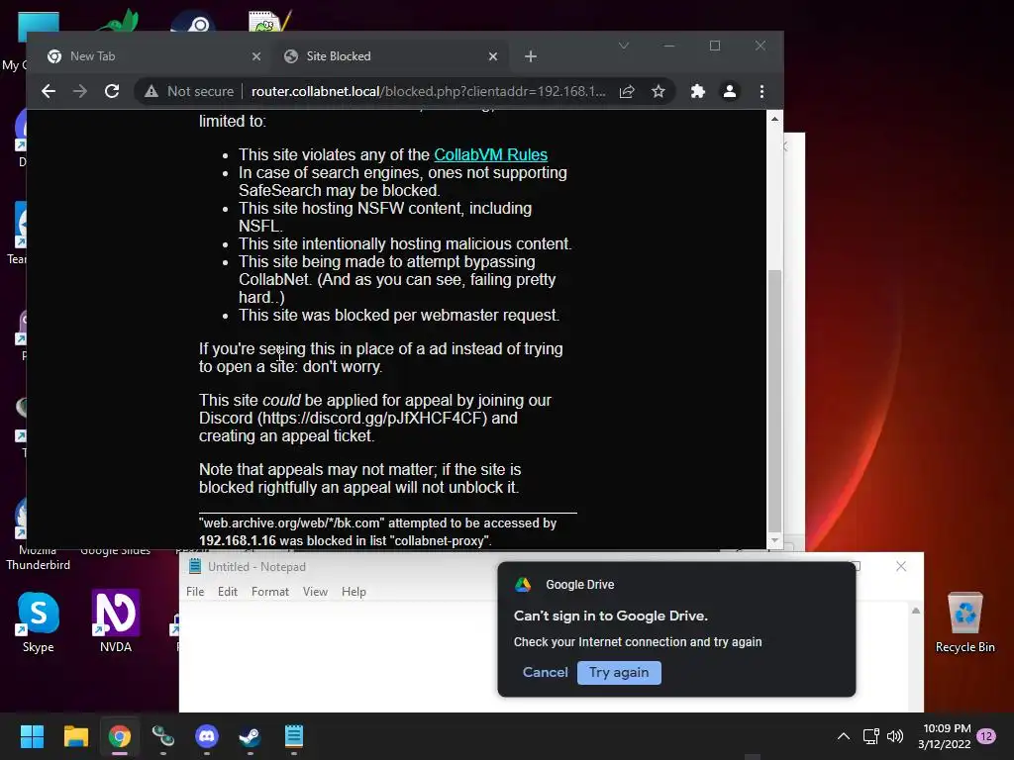Open the Recycle Bin desktop icon
The image size is (1014, 760).
[x=964, y=621]
